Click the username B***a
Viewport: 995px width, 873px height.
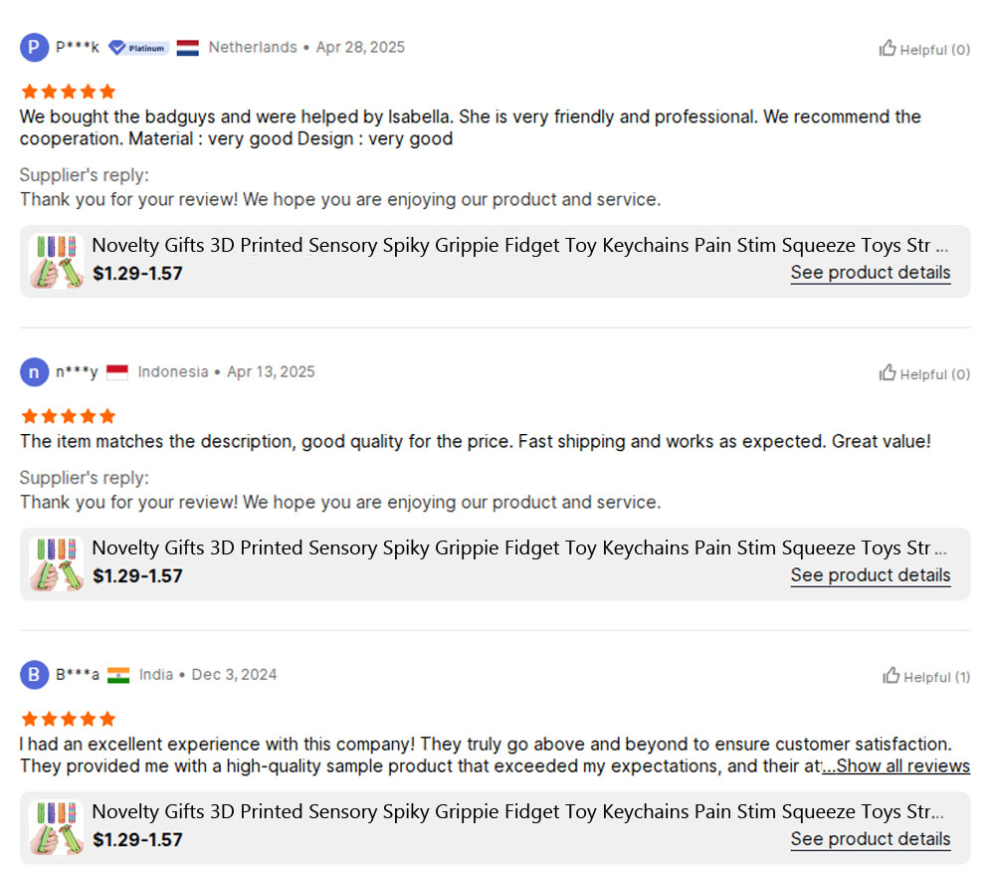tap(78, 675)
